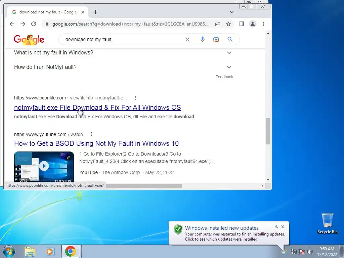Open the Chrome profile avatar menu

point(253,24)
